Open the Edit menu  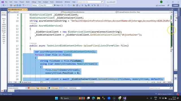point(11,2)
